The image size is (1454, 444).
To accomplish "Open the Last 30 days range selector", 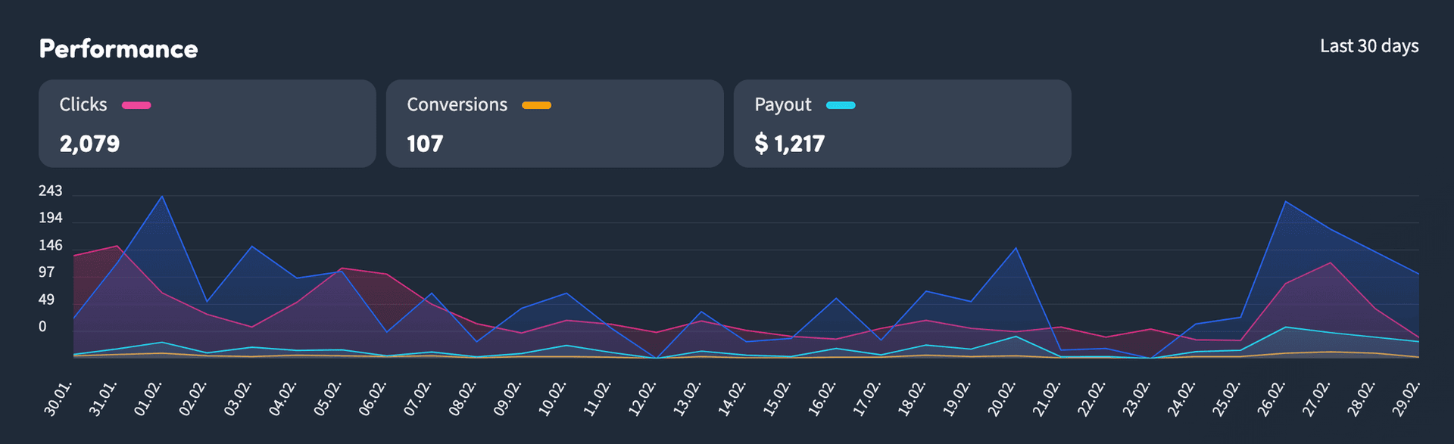I will point(1368,46).
